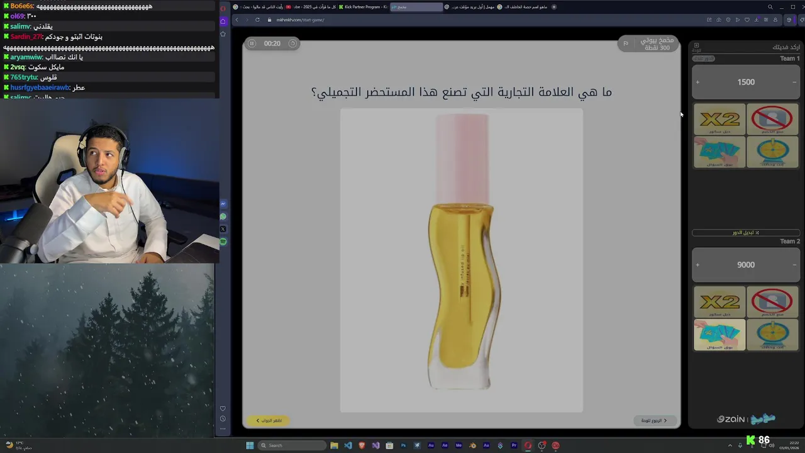Image resolution: width=805 pixels, height=453 pixels.
Task: Increase Team 1 score with plus
Action: 697,82
